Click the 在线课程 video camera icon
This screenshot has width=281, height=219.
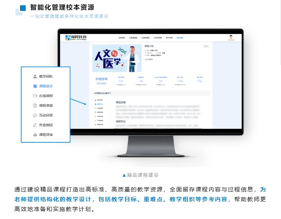click(x=35, y=96)
